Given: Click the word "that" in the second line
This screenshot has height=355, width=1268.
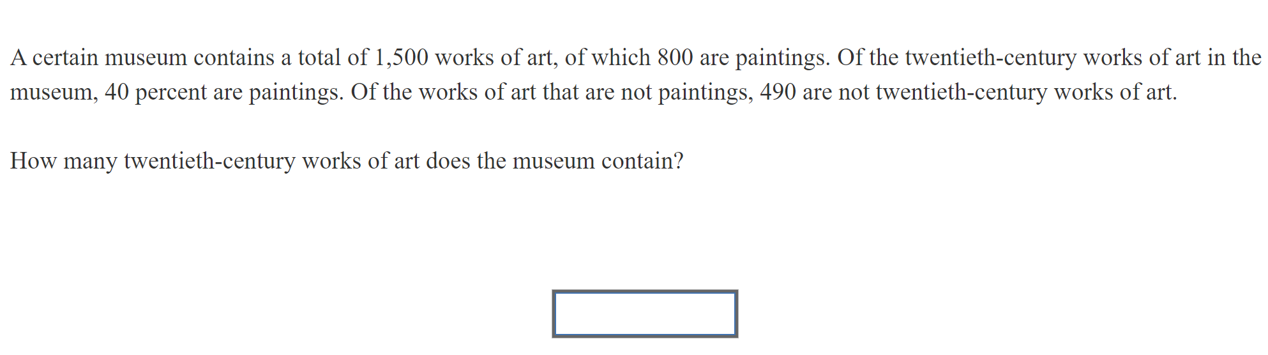Looking at the screenshot, I should coord(560,92).
